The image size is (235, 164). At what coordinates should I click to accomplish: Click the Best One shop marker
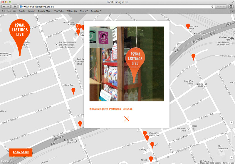click(x=63, y=85)
